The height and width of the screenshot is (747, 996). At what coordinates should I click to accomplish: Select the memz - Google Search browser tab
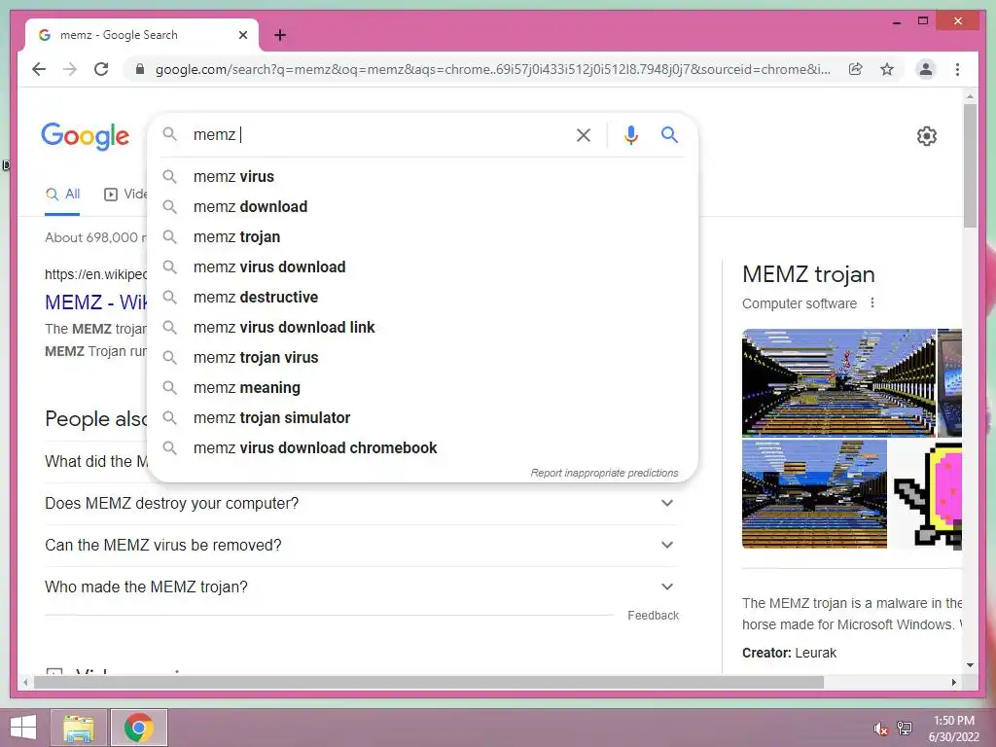142,35
